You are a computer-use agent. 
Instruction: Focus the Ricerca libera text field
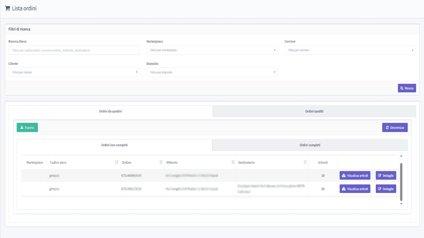(74, 50)
